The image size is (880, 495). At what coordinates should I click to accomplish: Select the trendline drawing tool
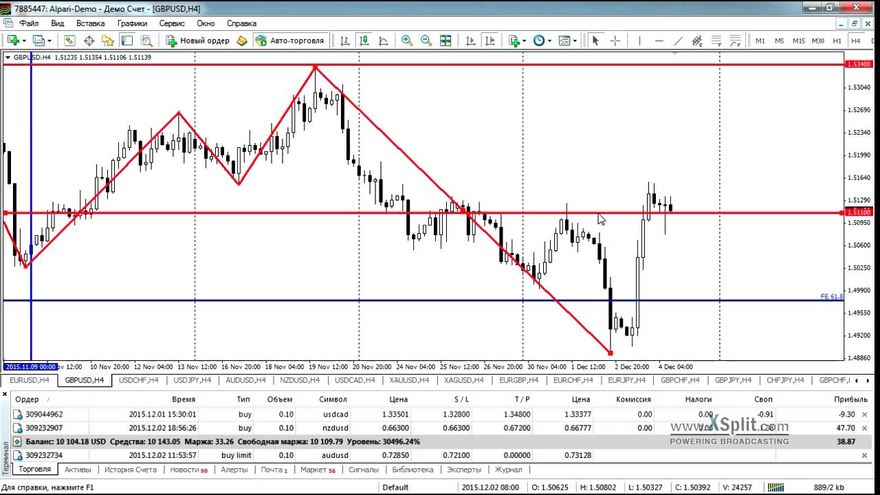(x=678, y=41)
